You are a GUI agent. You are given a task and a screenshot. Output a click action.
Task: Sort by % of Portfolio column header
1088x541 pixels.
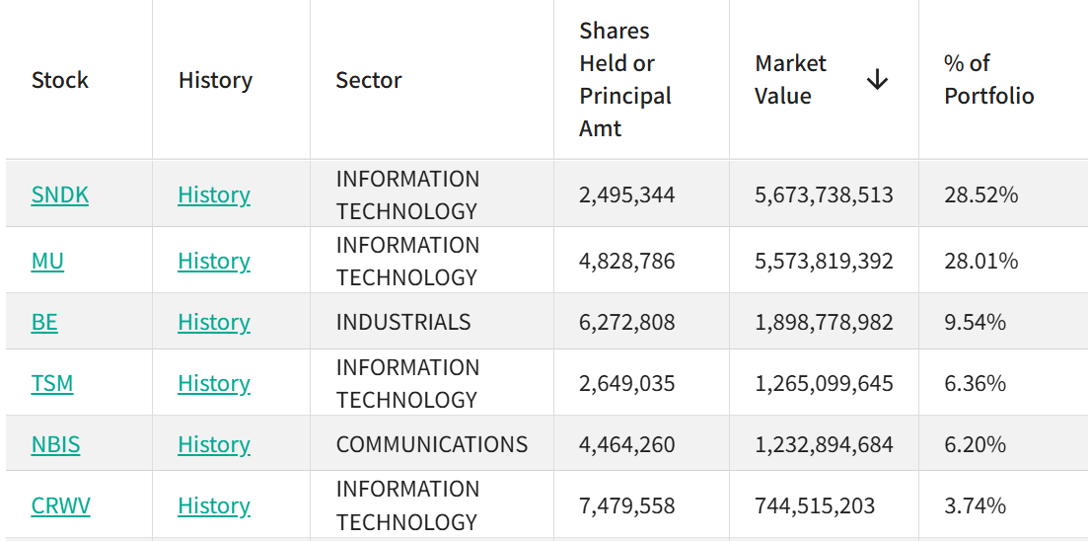point(988,80)
